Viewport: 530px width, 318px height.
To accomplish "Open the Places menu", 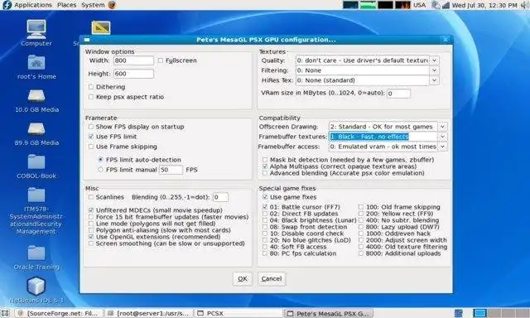I will tap(66, 5).
